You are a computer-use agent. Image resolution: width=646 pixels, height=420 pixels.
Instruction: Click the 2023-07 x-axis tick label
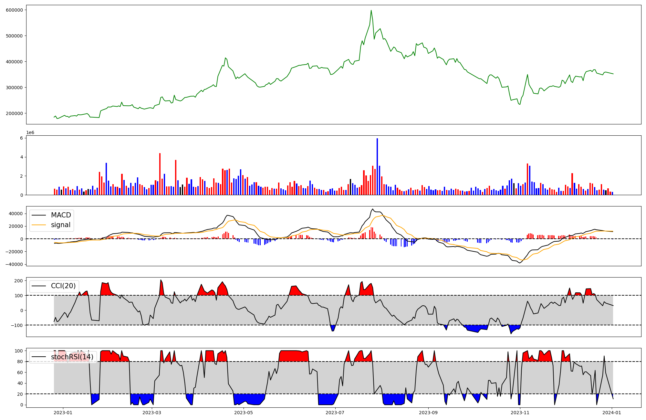pos(335,413)
